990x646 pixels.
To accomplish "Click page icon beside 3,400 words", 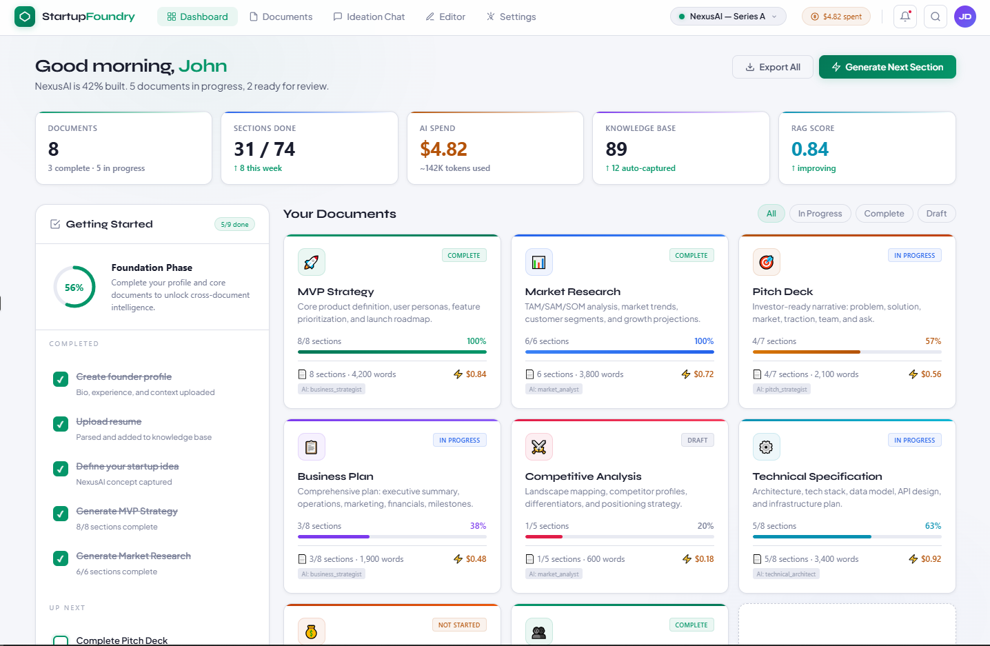I will pyautogui.click(x=757, y=559).
